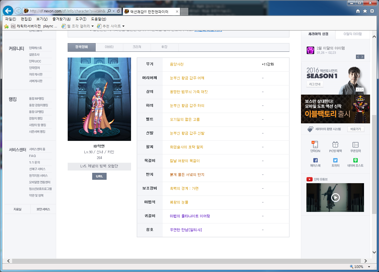
Task: Refresh the page using the reload icon
Action: (118, 11)
